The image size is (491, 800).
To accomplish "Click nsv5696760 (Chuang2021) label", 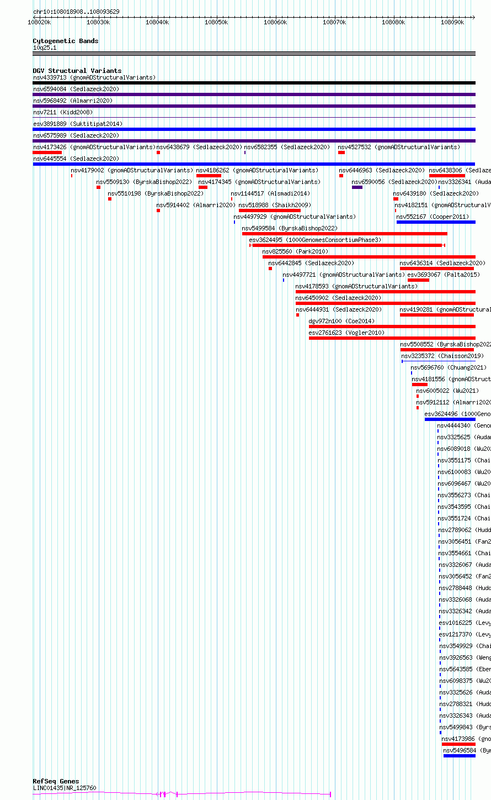I will click(449, 367).
